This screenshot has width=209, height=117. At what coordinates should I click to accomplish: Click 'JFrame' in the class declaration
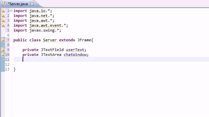[84, 40]
